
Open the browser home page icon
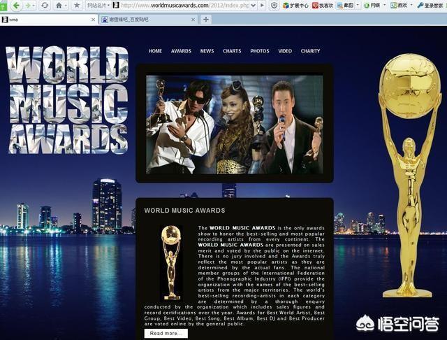click(x=59, y=5)
